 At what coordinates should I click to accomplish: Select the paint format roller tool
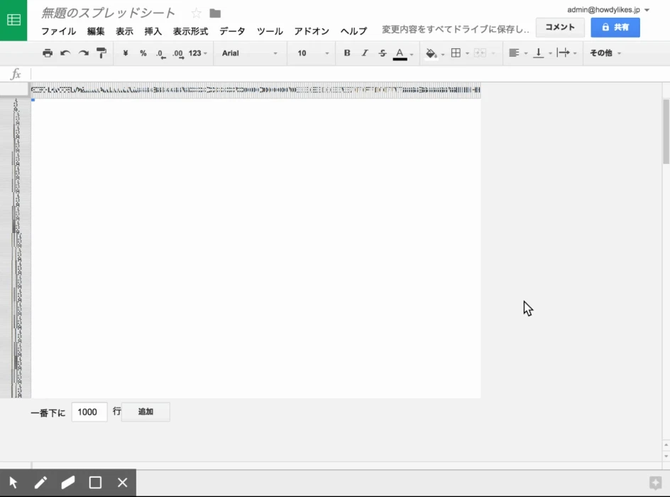[101, 53]
